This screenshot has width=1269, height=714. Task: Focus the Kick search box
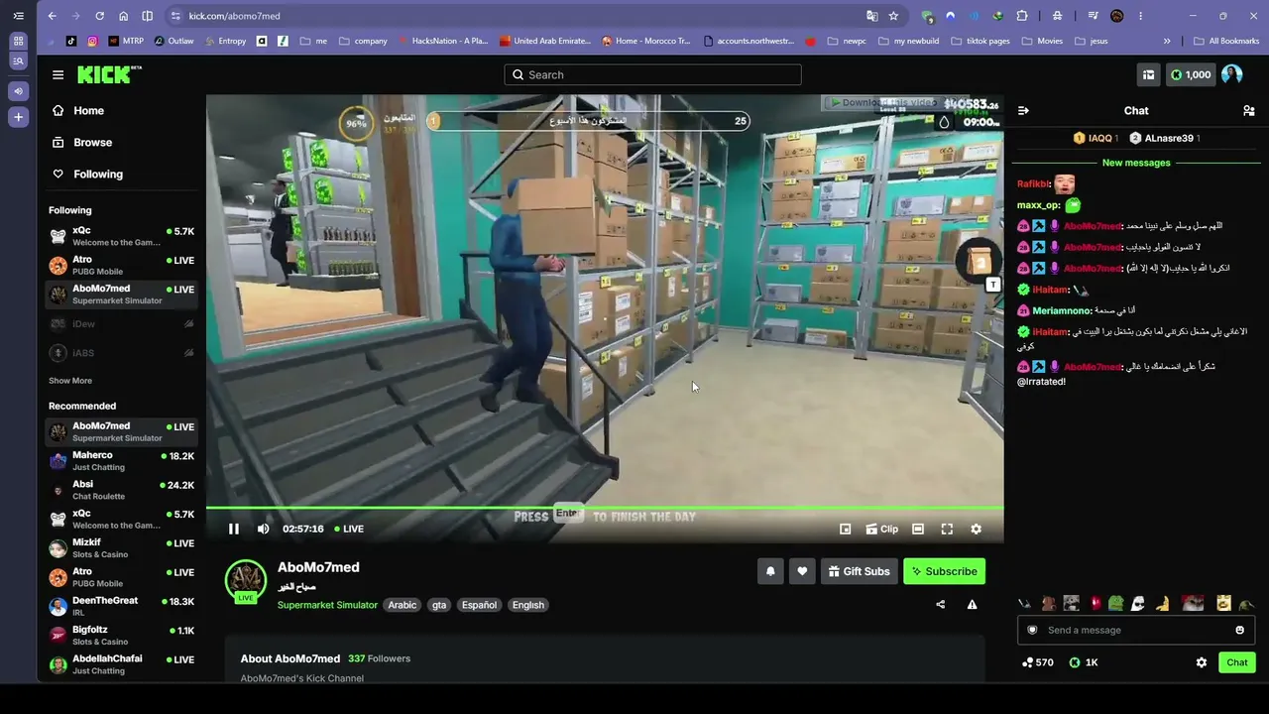pos(652,74)
